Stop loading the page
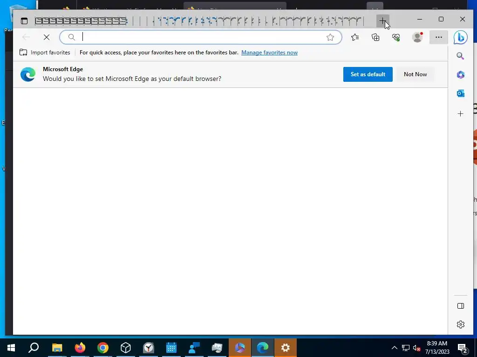The width and height of the screenshot is (477, 357). (x=47, y=37)
